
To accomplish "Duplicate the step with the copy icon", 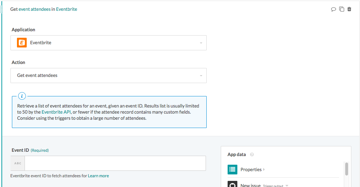I will point(342,9).
